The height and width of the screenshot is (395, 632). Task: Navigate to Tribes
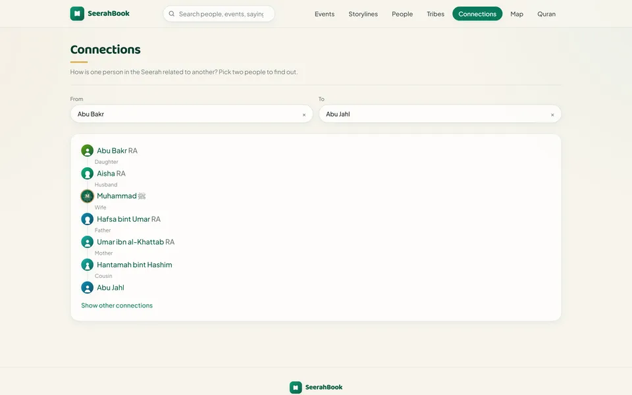click(435, 14)
